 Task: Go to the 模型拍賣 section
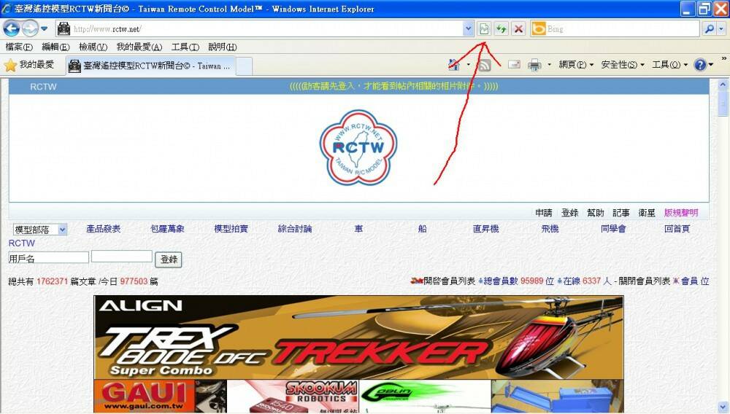231,229
